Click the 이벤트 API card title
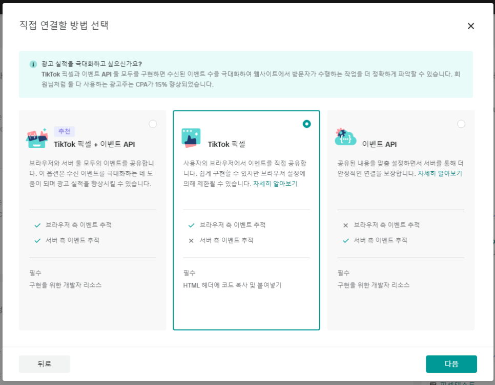Viewport: 495px width, 385px height. click(x=379, y=144)
